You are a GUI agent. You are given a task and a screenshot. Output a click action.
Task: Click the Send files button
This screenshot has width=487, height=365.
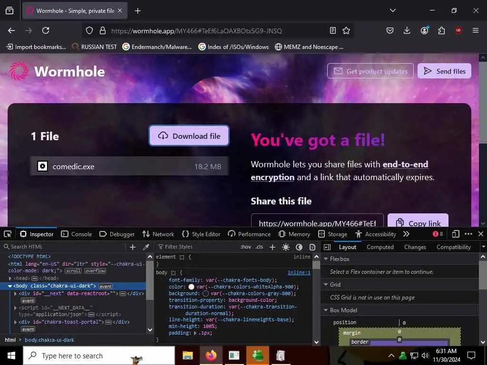coord(444,71)
